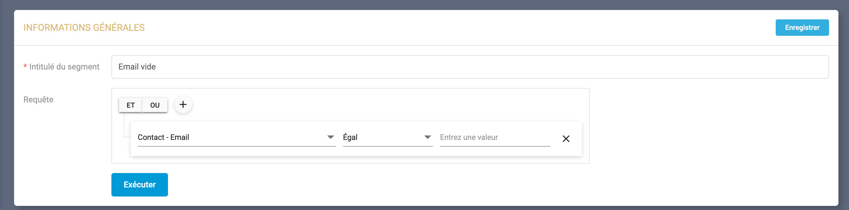Click the red required-field asterisk

[x=25, y=67]
